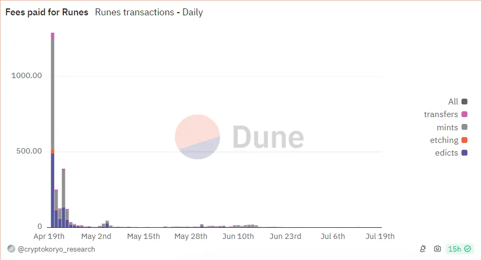Screen dimensions: 481x260
Task: Toggle the mints gray legend square
Action: tap(465, 127)
